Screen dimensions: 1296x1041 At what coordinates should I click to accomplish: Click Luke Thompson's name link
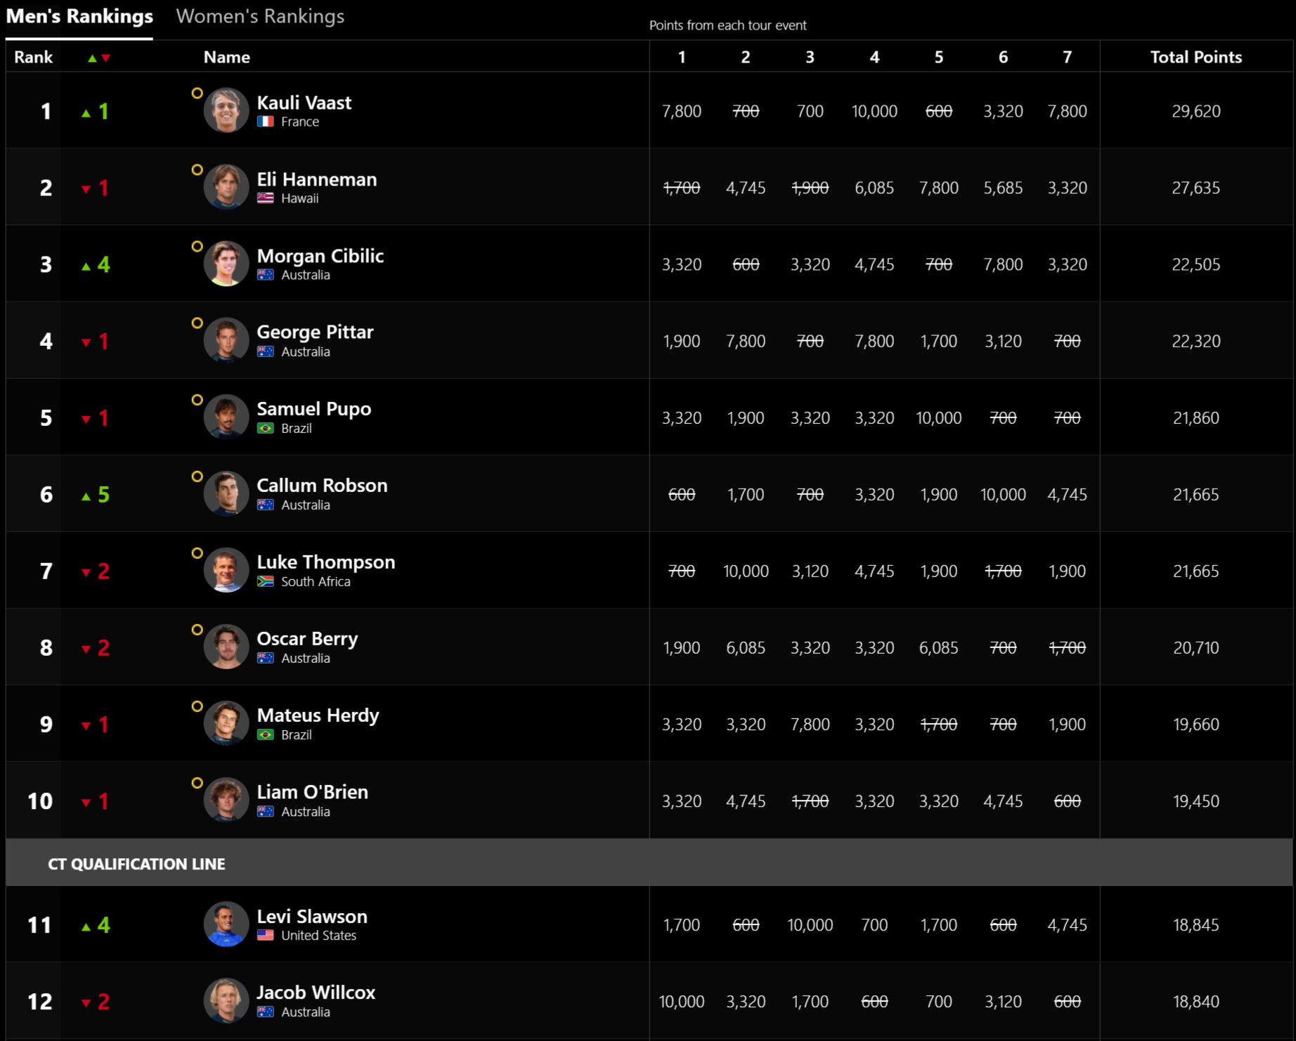point(325,562)
